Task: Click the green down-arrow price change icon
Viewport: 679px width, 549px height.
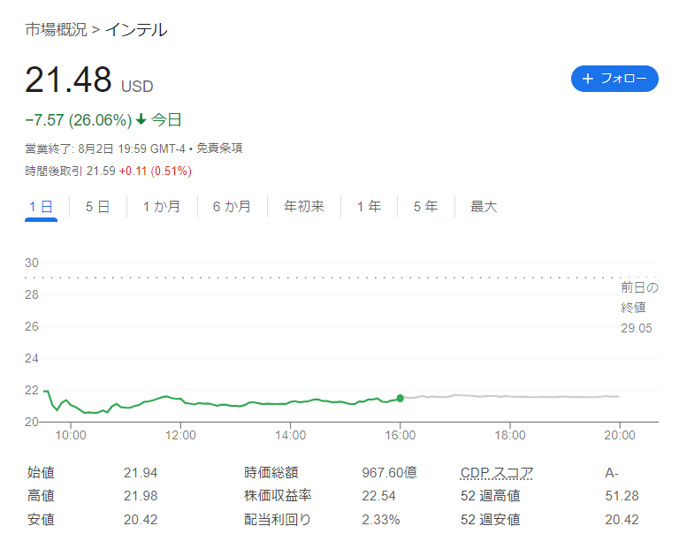Action: tap(141, 119)
